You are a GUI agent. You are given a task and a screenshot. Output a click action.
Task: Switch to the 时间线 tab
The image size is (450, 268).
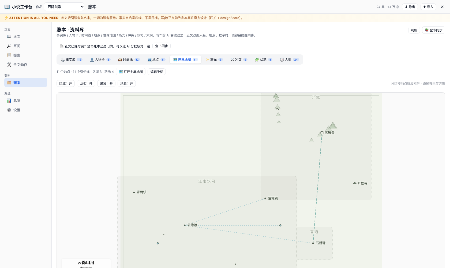[129, 59]
